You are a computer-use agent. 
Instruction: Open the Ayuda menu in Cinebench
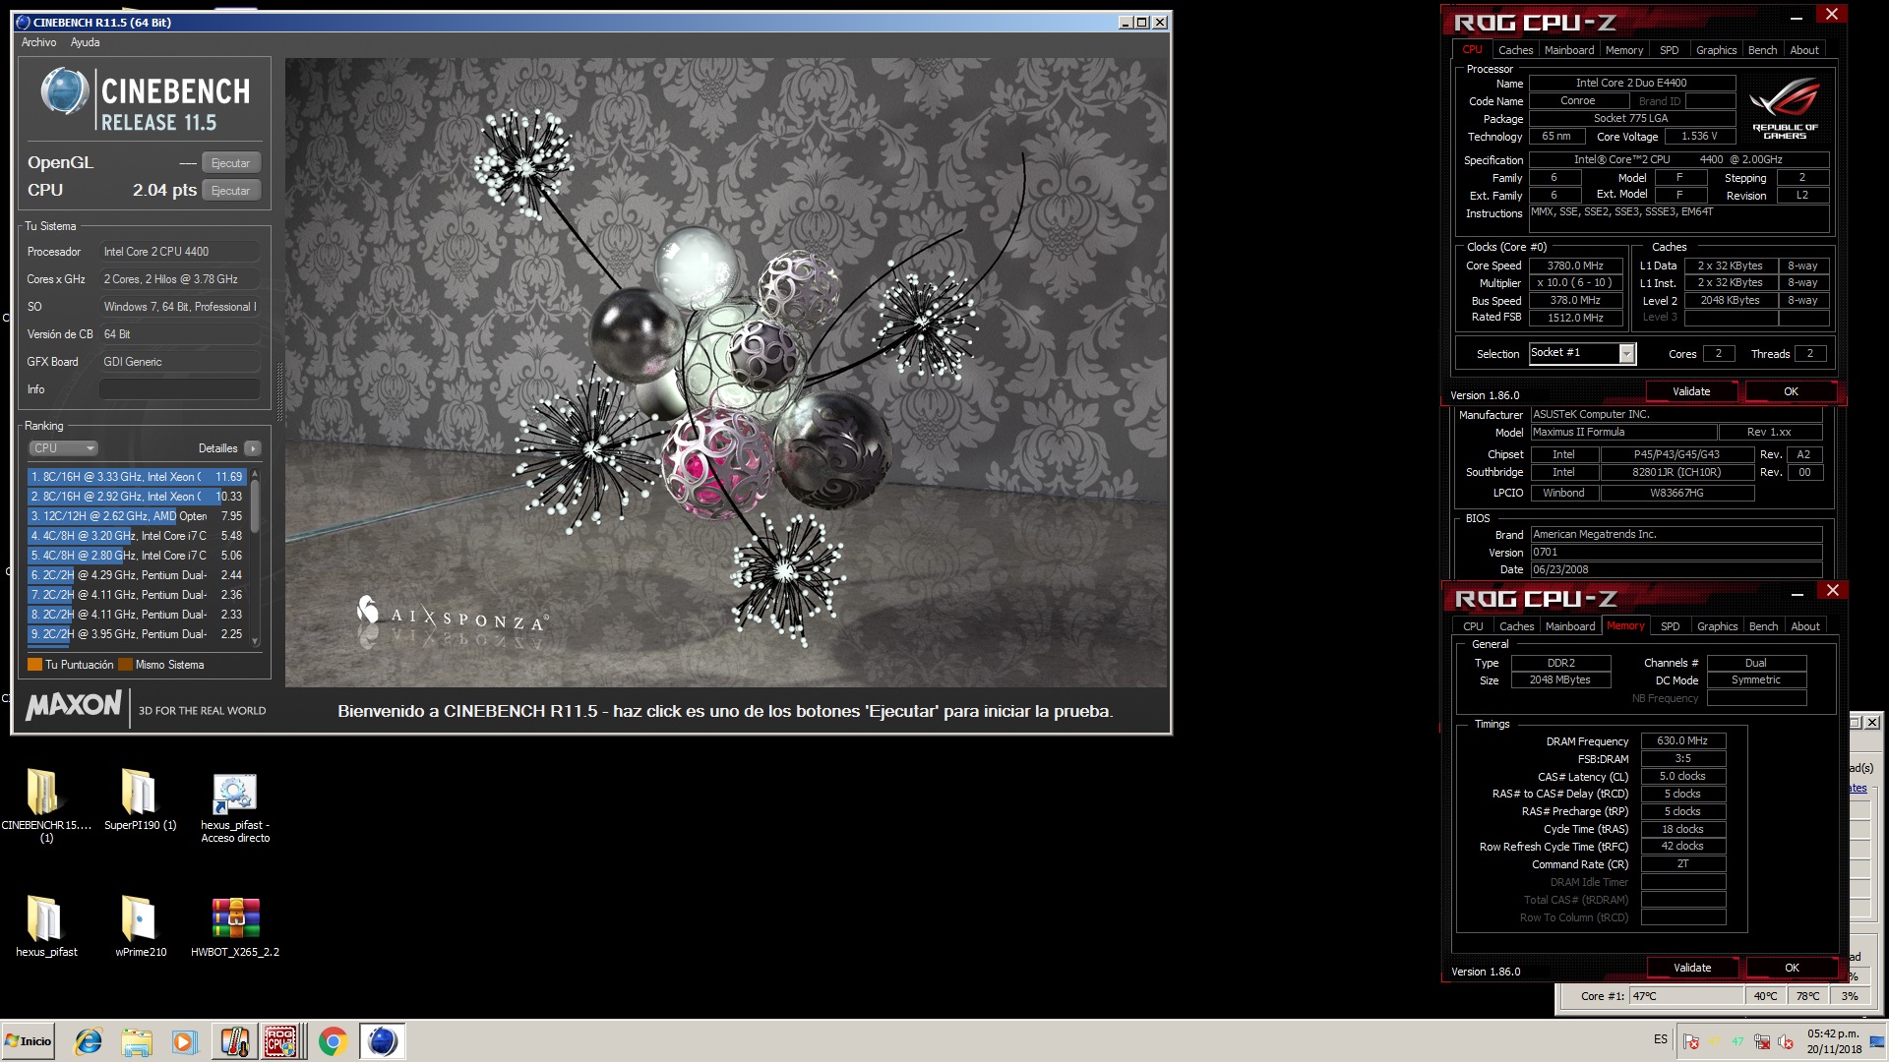coord(85,42)
